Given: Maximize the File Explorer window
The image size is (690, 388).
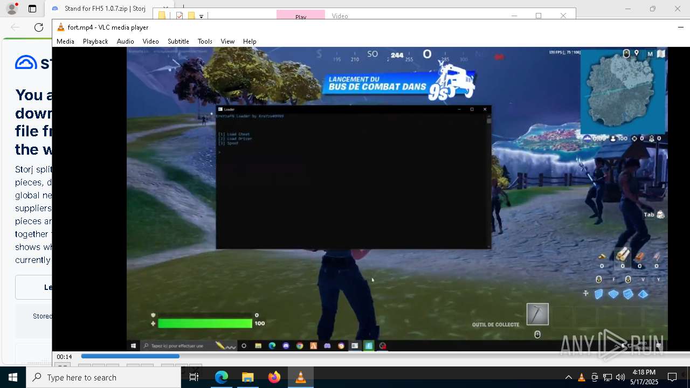Looking at the screenshot, I should [x=539, y=16].
